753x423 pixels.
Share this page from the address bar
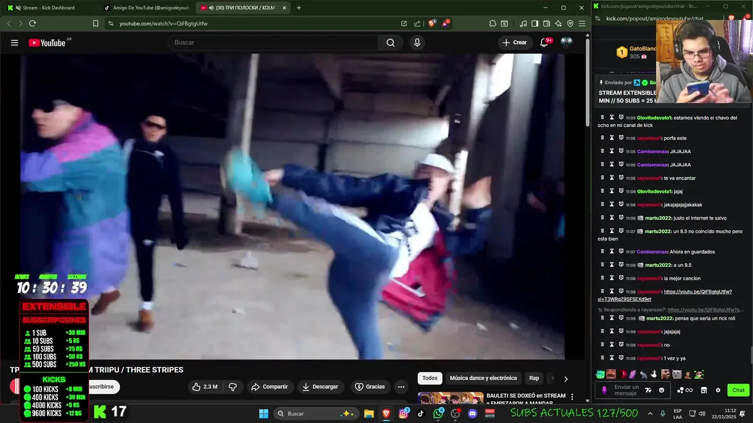coord(417,23)
